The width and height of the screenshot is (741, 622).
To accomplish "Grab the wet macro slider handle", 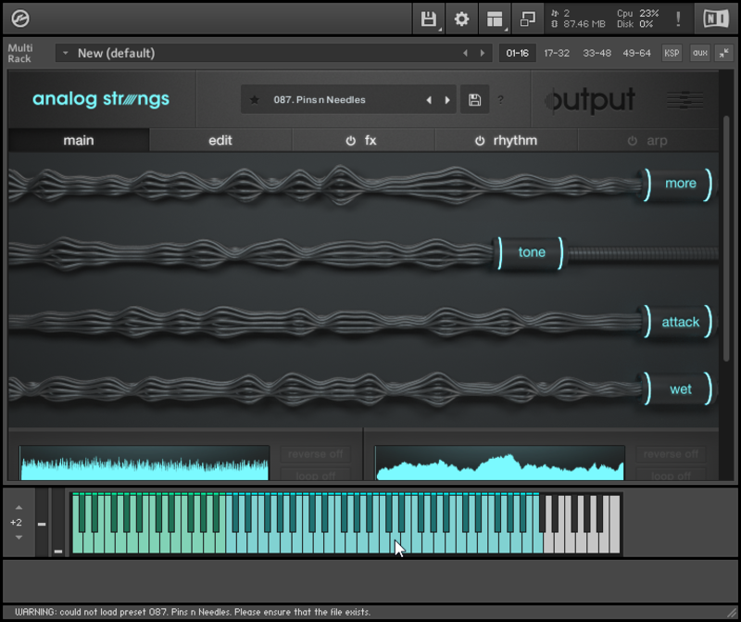I will 677,389.
